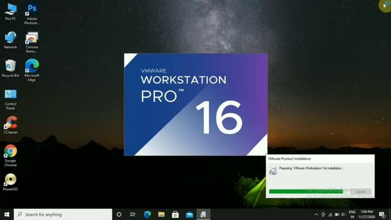Click the Search for anything box
The height and width of the screenshot is (220, 391).
coord(63,215)
